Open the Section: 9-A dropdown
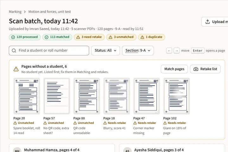228x152 pixels. click(138, 50)
